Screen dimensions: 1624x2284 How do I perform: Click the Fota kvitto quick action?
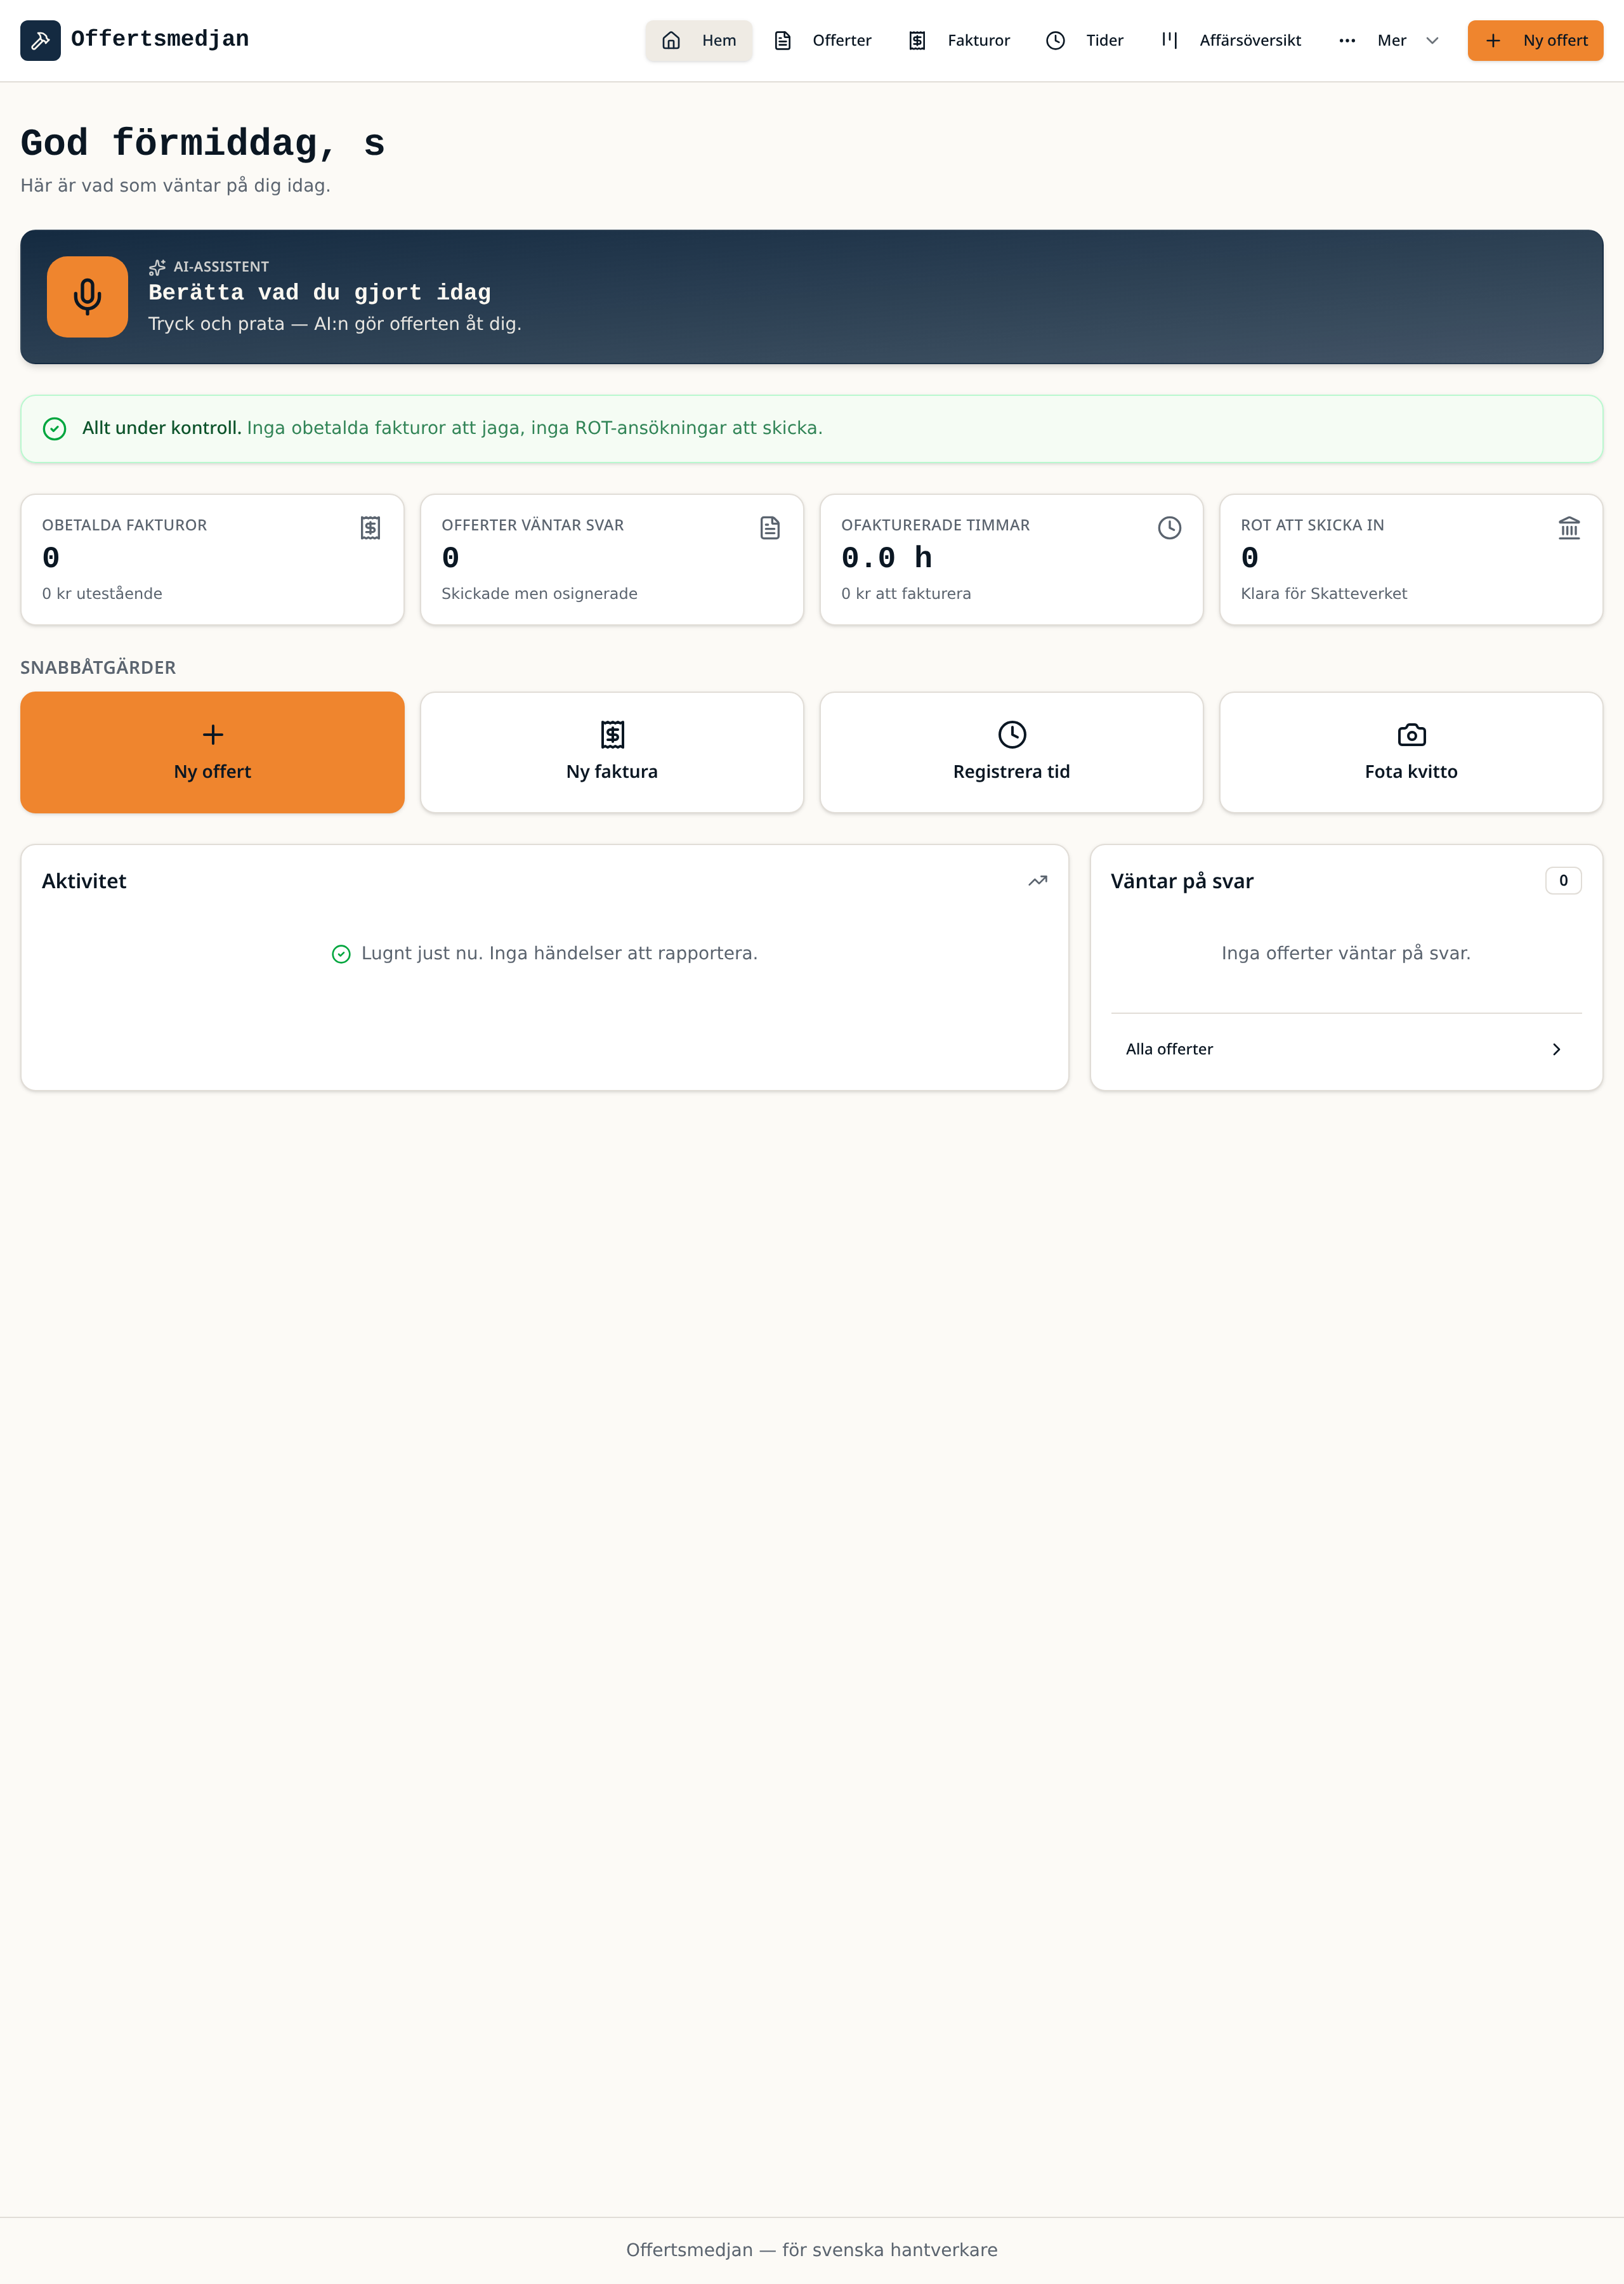[1411, 752]
